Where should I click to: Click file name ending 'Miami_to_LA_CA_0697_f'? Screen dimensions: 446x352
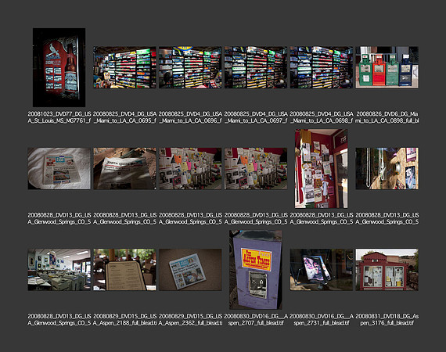click(256, 117)
